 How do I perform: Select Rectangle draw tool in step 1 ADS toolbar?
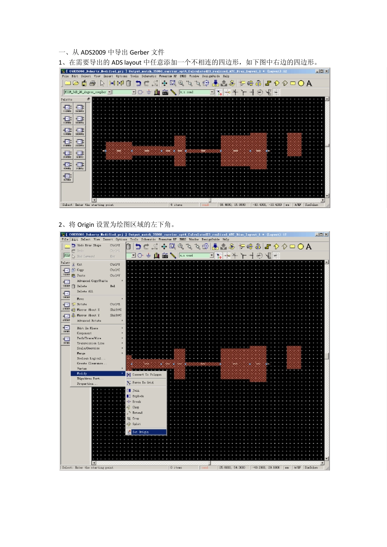coord(292,83)
